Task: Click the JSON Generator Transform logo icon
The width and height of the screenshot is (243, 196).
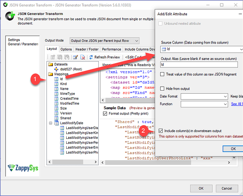Action: pos(10,16)
